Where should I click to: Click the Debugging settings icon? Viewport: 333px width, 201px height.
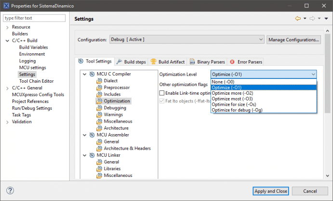(99, 108)
